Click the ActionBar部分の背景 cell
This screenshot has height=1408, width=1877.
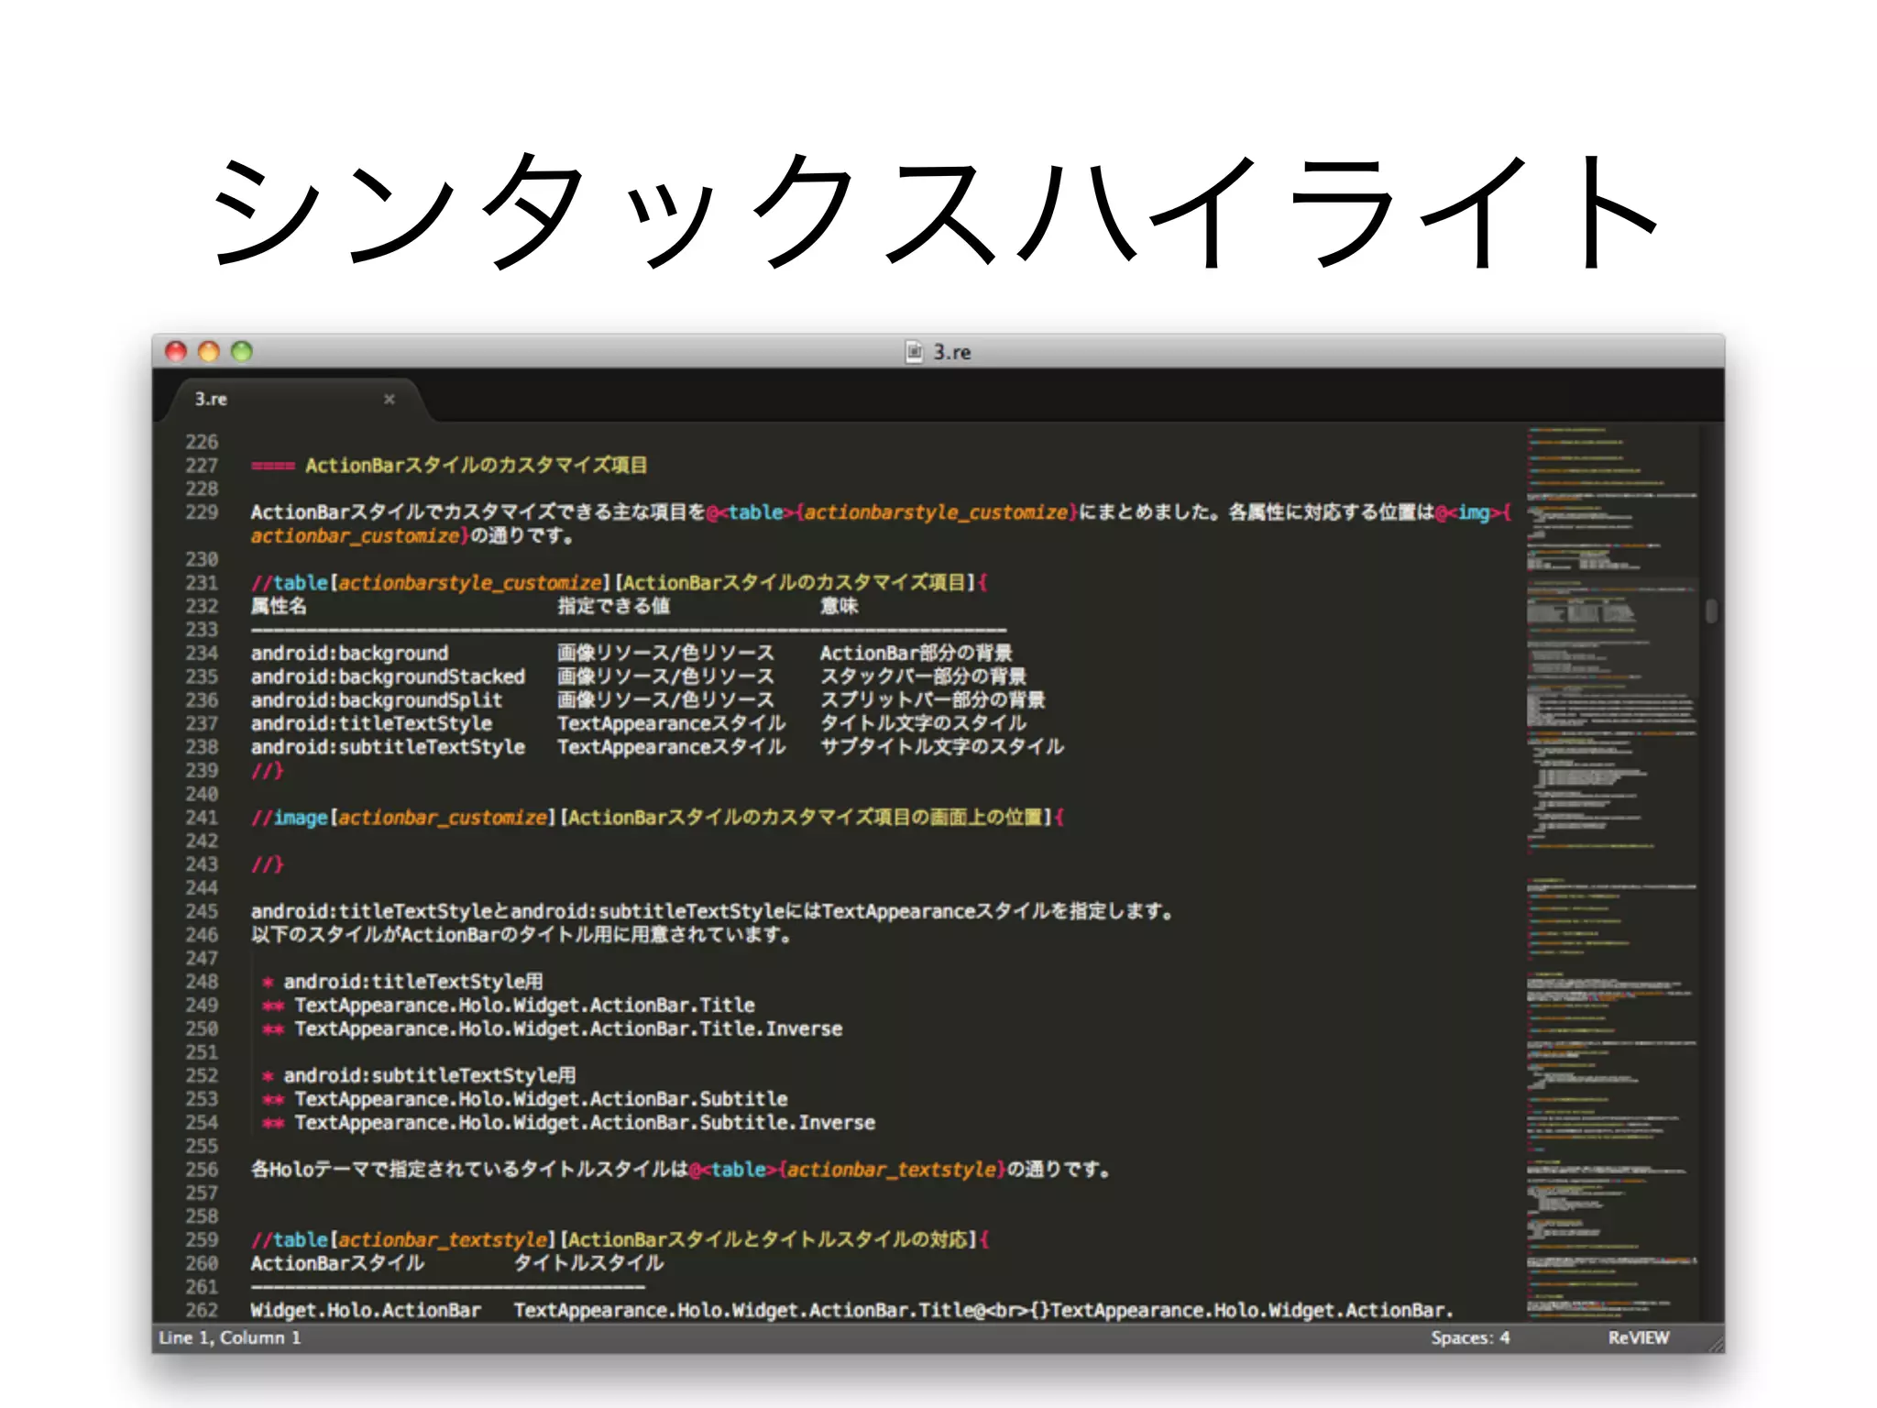(917, 654)
